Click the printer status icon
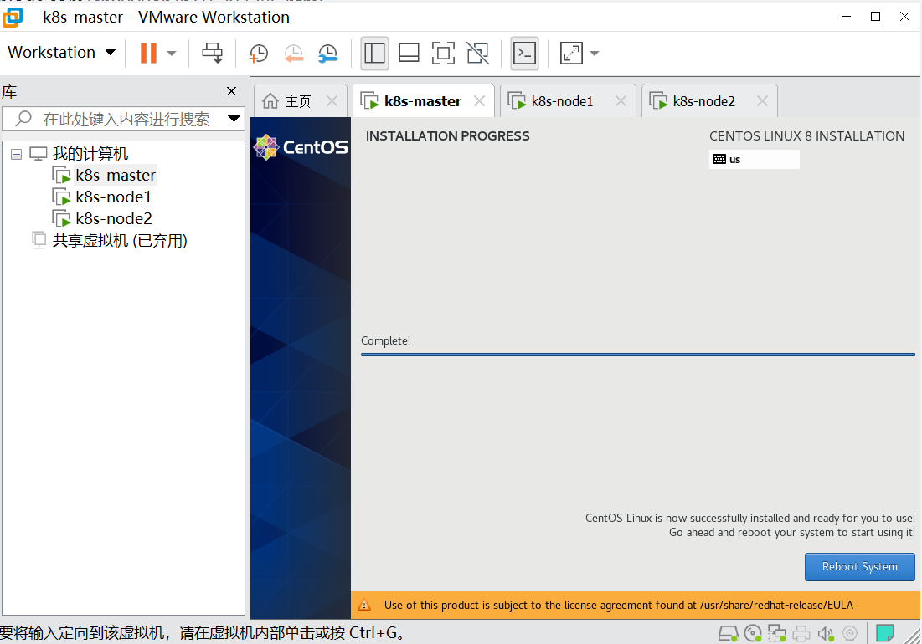The image size is (922, 644). pyautogui.click(x=801, y=633)
